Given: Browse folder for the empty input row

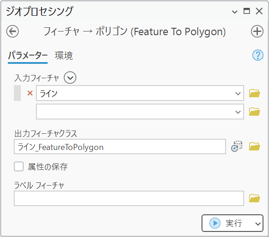Looking at the screenshot, I should click(x=254, y=112).
